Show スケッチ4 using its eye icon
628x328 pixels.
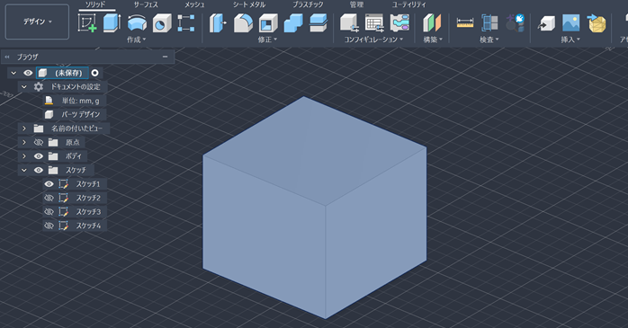[49, 226]
